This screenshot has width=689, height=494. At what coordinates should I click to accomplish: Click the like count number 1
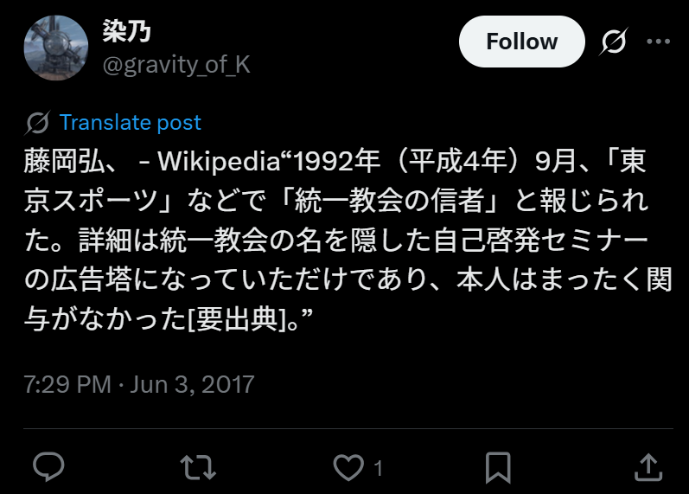pos(379,468)
